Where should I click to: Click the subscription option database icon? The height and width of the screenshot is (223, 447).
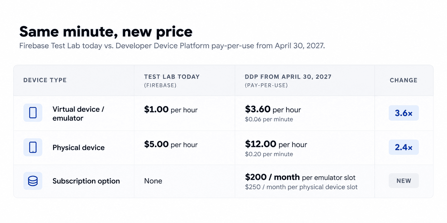33,181
